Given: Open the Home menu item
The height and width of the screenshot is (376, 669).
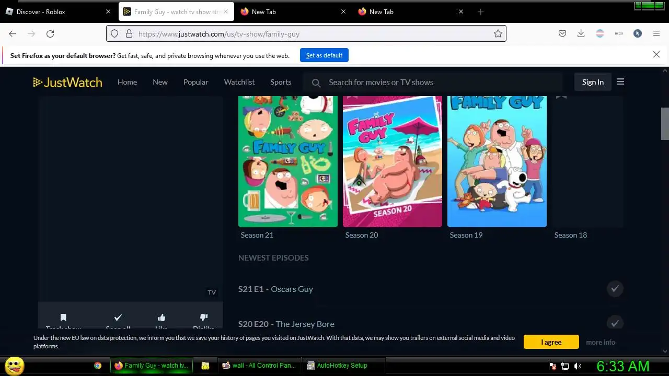Looking at the screenshot, I should [x=127, y=82].
